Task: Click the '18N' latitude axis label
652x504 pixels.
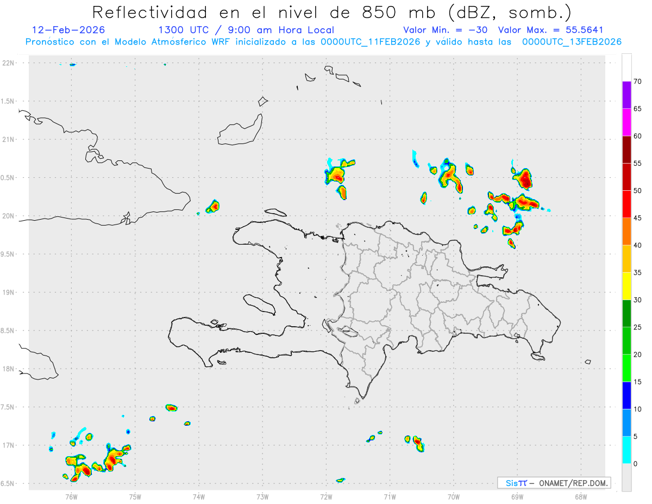Action: coord(9,369)
